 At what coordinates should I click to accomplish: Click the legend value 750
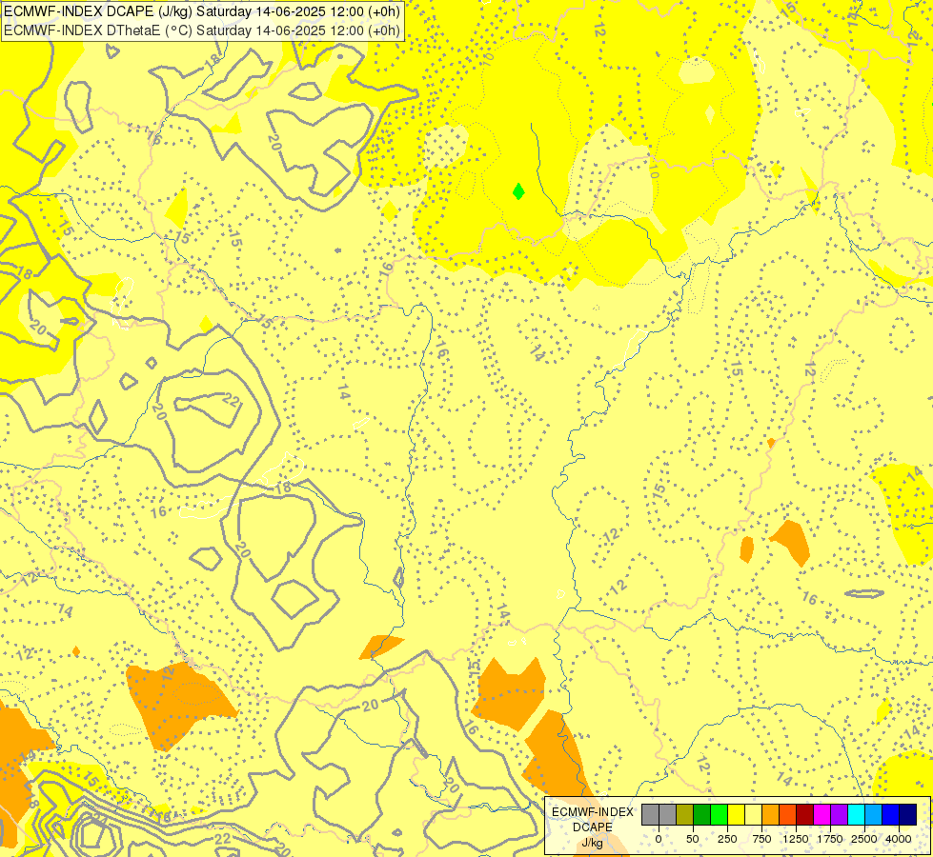pyautogui.click(x=761, y=839)
